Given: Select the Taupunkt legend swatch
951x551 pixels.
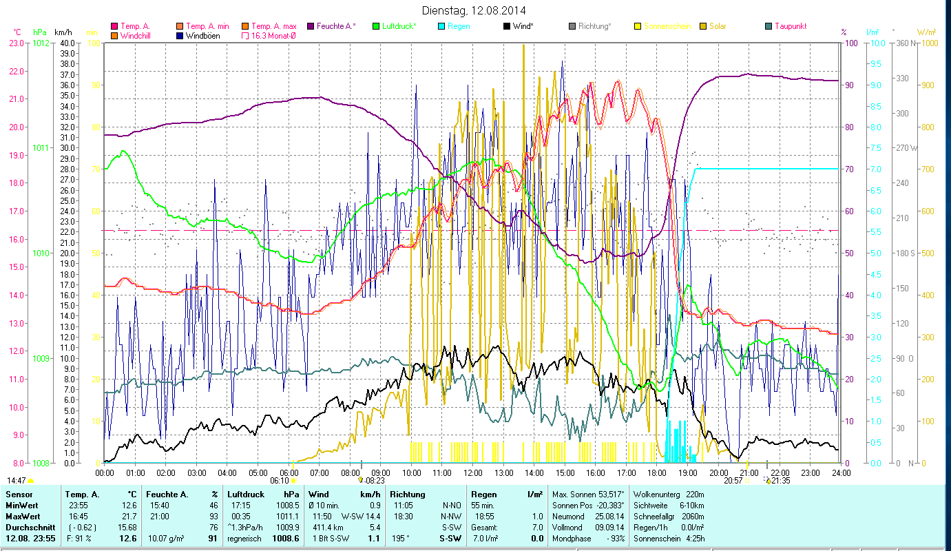Looking at the screenshot, I should 769,27.
